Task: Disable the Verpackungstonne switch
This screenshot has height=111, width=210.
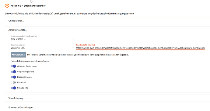Action: 13,72
